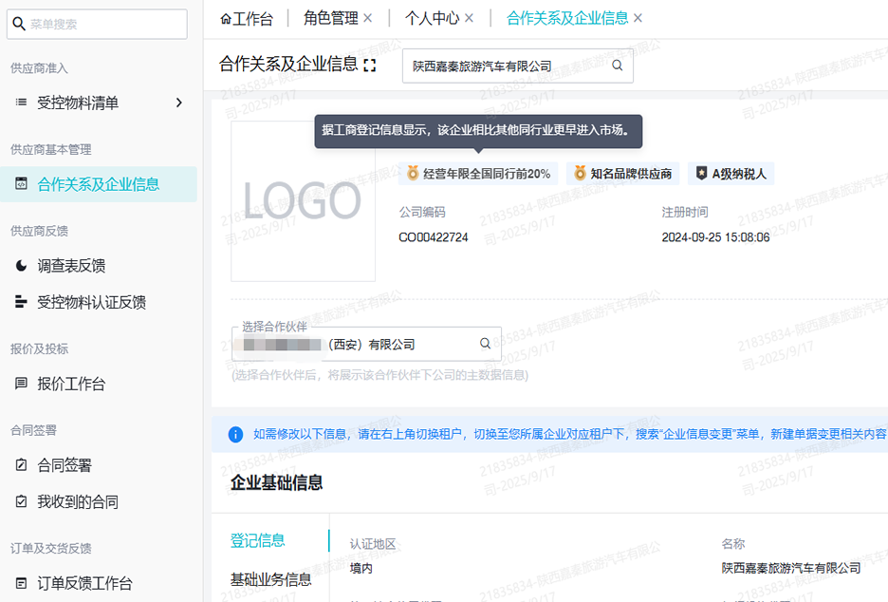Click the magnifier in the company search box
Image resolution: width=888 pixels, height=602 pixels.
click(617, 66)
